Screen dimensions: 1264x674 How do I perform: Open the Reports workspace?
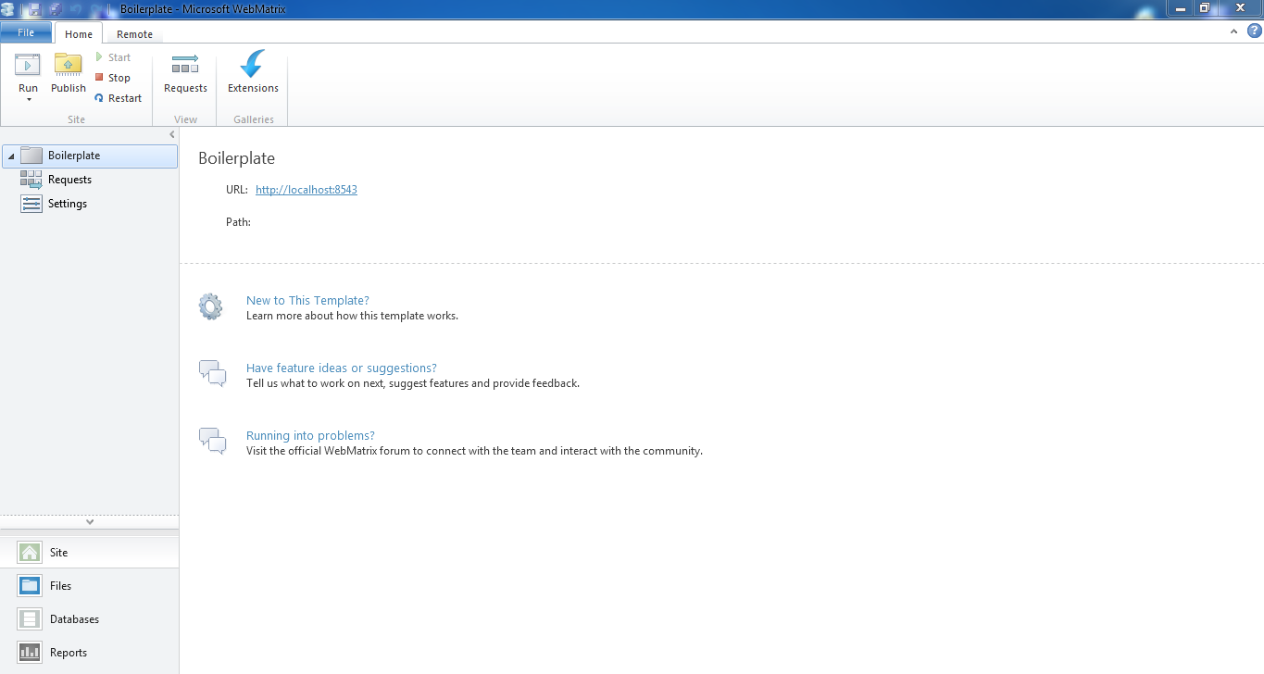pyautogui.click(x=68, y=653)
